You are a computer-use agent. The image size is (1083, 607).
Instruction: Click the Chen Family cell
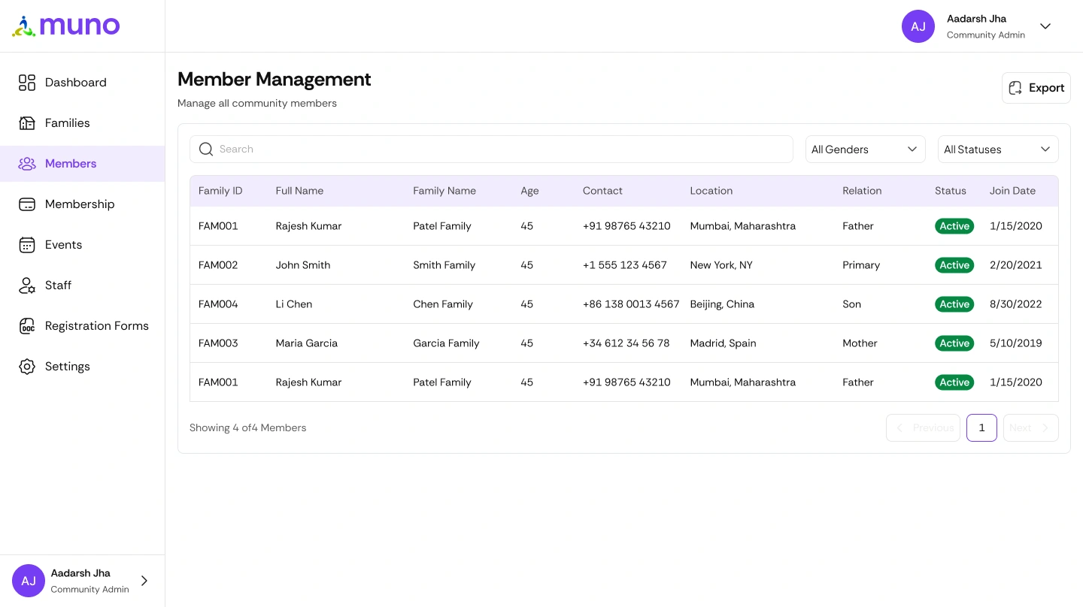pos(443,304)
